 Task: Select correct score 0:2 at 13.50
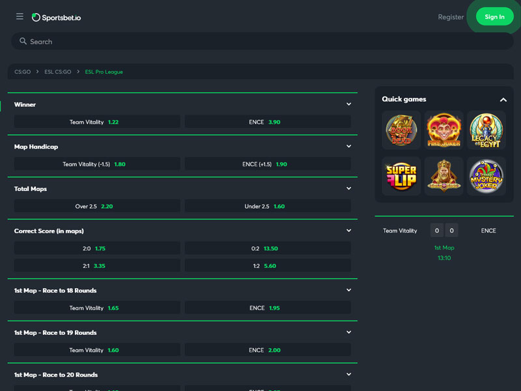[x=268, y=248]
